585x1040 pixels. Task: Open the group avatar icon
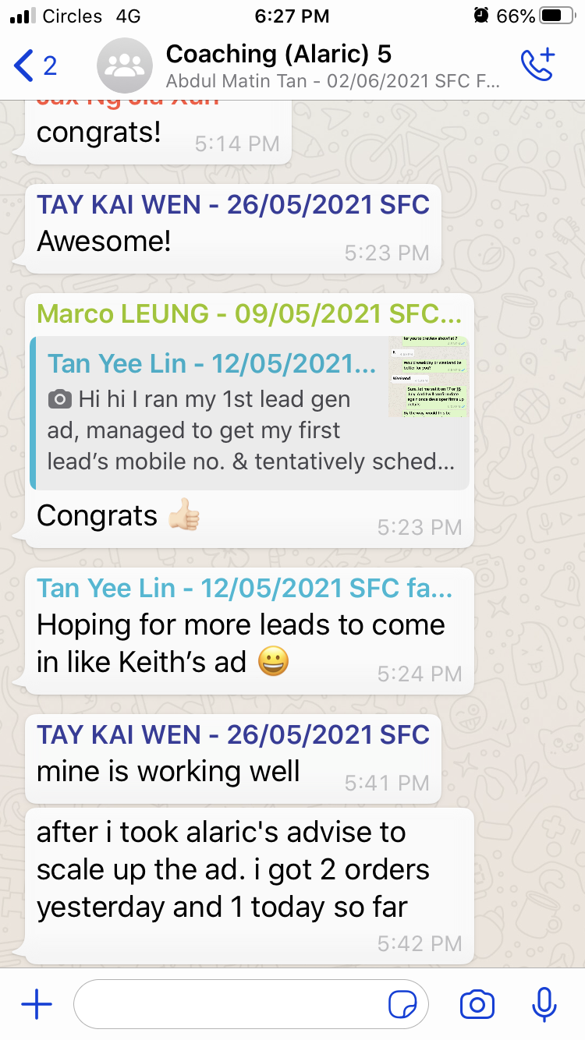click(x=125, y=65)
